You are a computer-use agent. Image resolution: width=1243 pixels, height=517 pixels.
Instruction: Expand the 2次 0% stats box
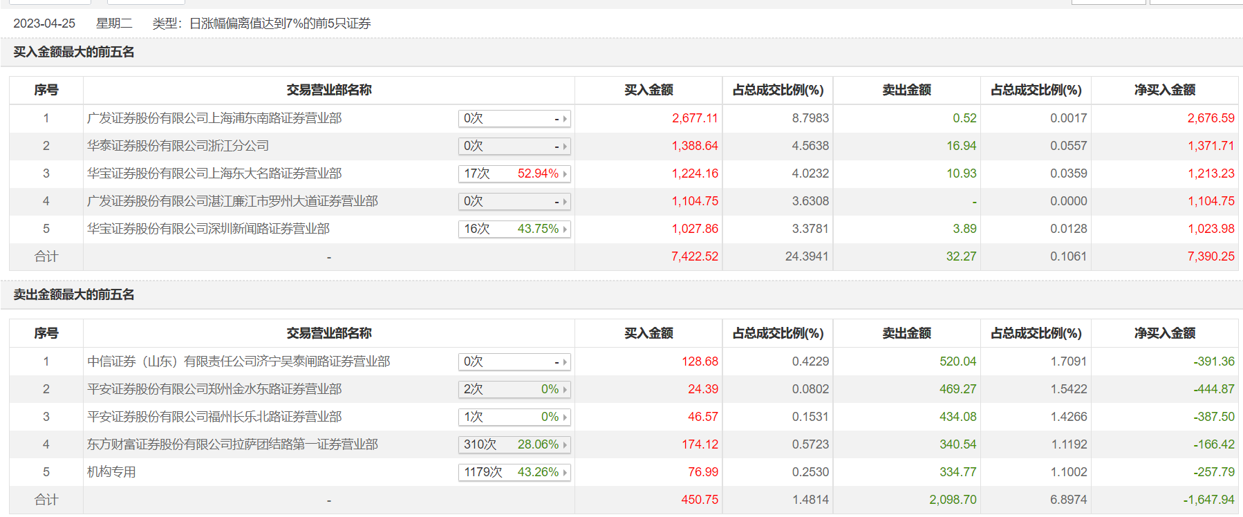point(514,389)
